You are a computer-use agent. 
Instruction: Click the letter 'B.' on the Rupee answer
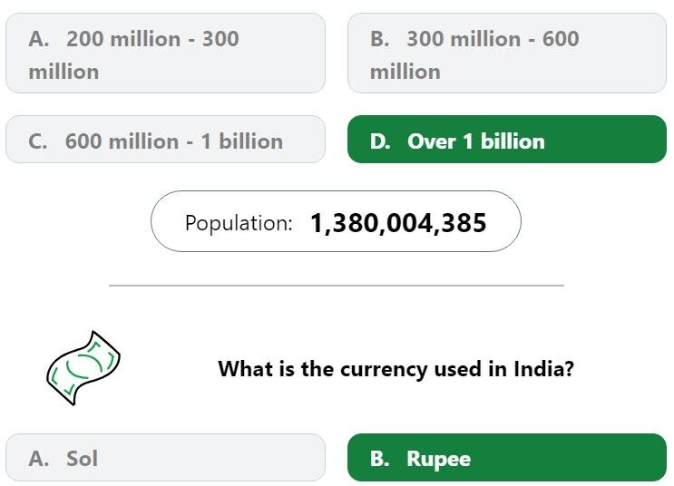click(x=379, y=459)
